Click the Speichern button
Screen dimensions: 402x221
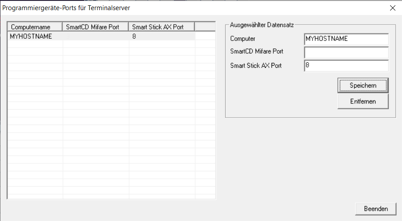click(363, 85)
